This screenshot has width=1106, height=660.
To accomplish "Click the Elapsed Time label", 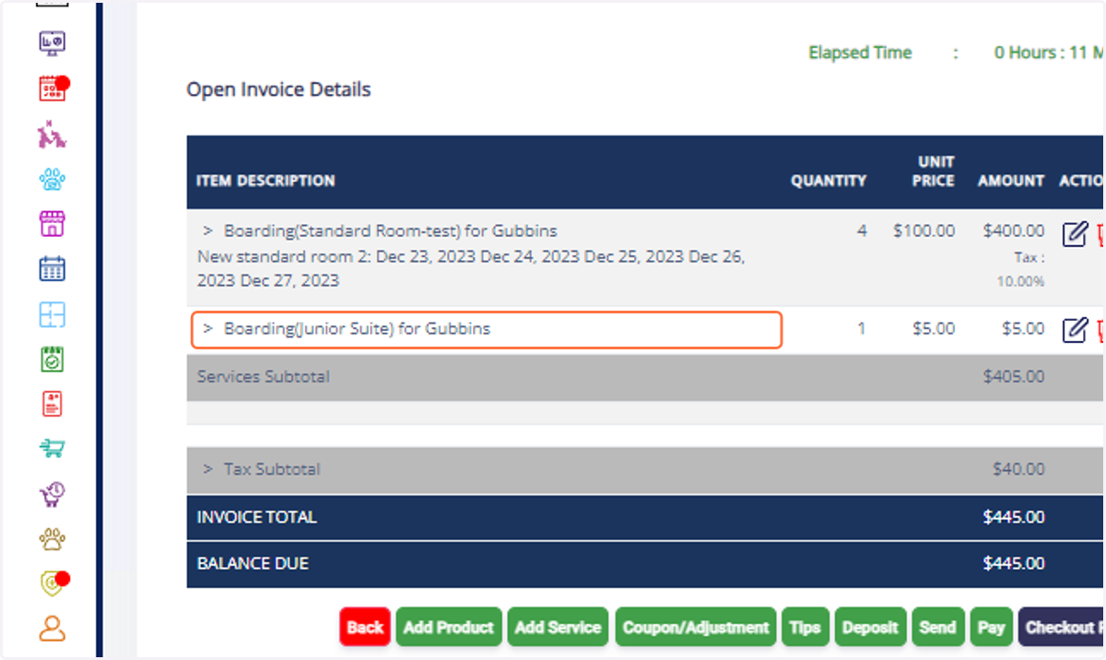I will click(x=860, y=53).
